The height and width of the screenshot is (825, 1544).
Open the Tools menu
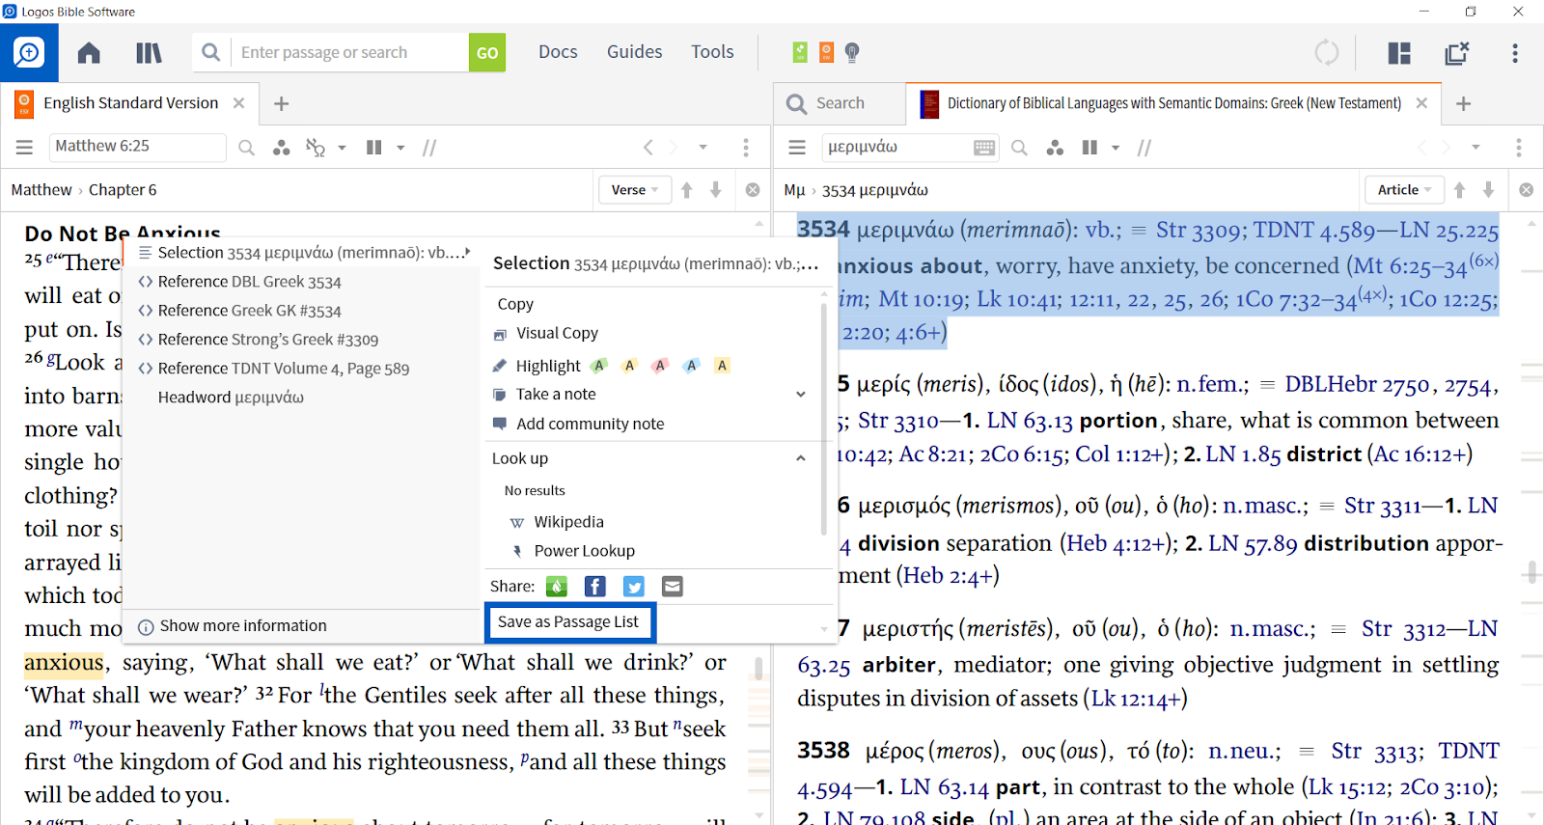pyautogui.click(x=712, y=52)
